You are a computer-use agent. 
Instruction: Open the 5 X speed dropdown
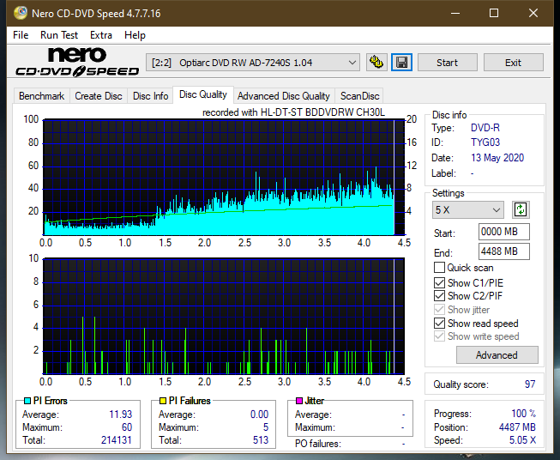tap(468, 209)
